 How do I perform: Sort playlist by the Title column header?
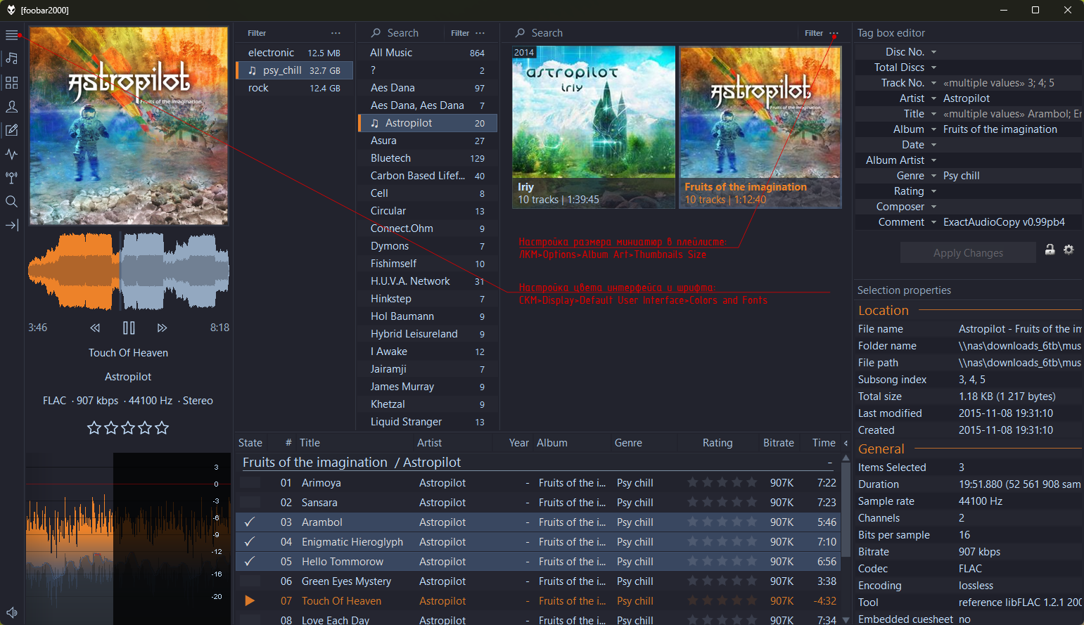[x=310, y=443]
